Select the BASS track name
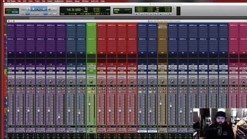Image resolution: width=247 pixels, height=139 pixels. (81, 131)
